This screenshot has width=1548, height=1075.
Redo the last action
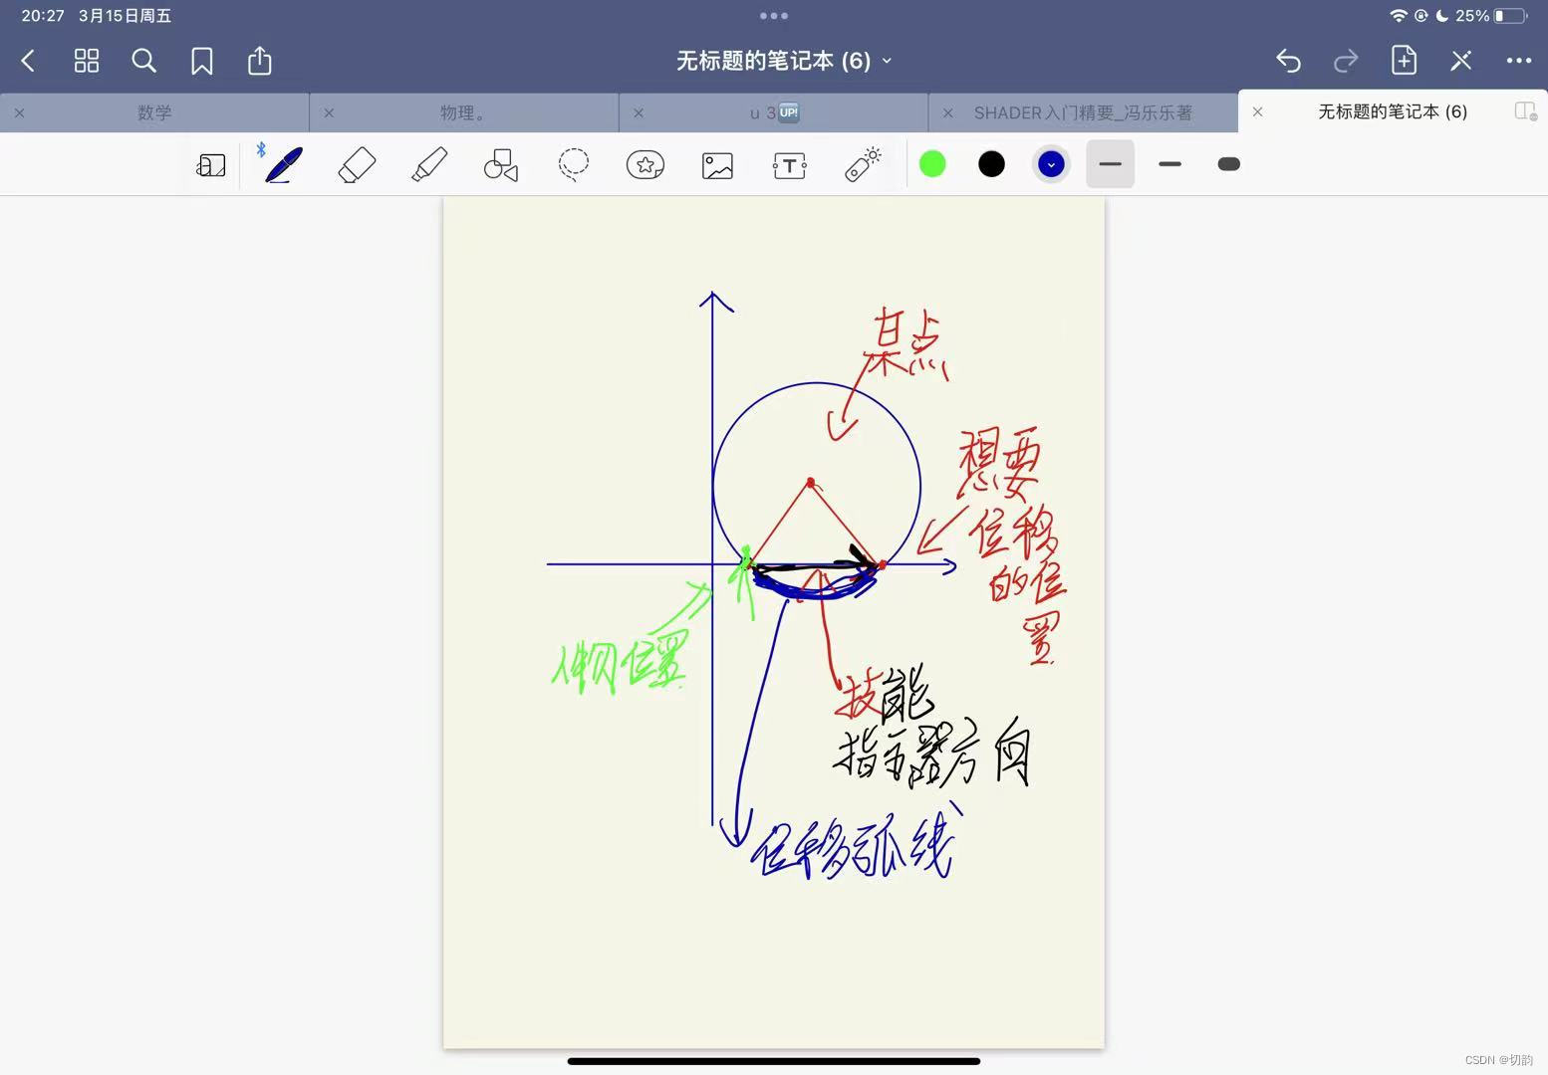coord(1346,61)
